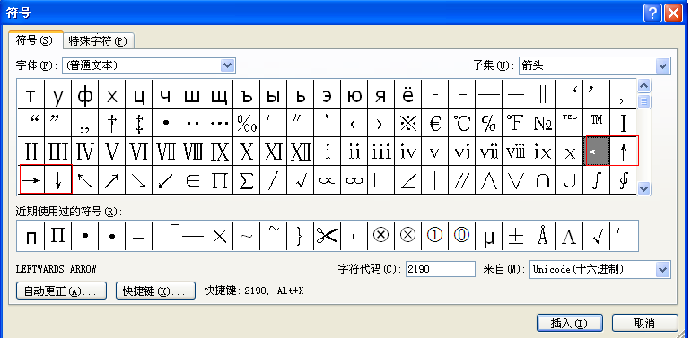Choose the union ∪ symbol
Screen dimensions: 691x339
569,180
